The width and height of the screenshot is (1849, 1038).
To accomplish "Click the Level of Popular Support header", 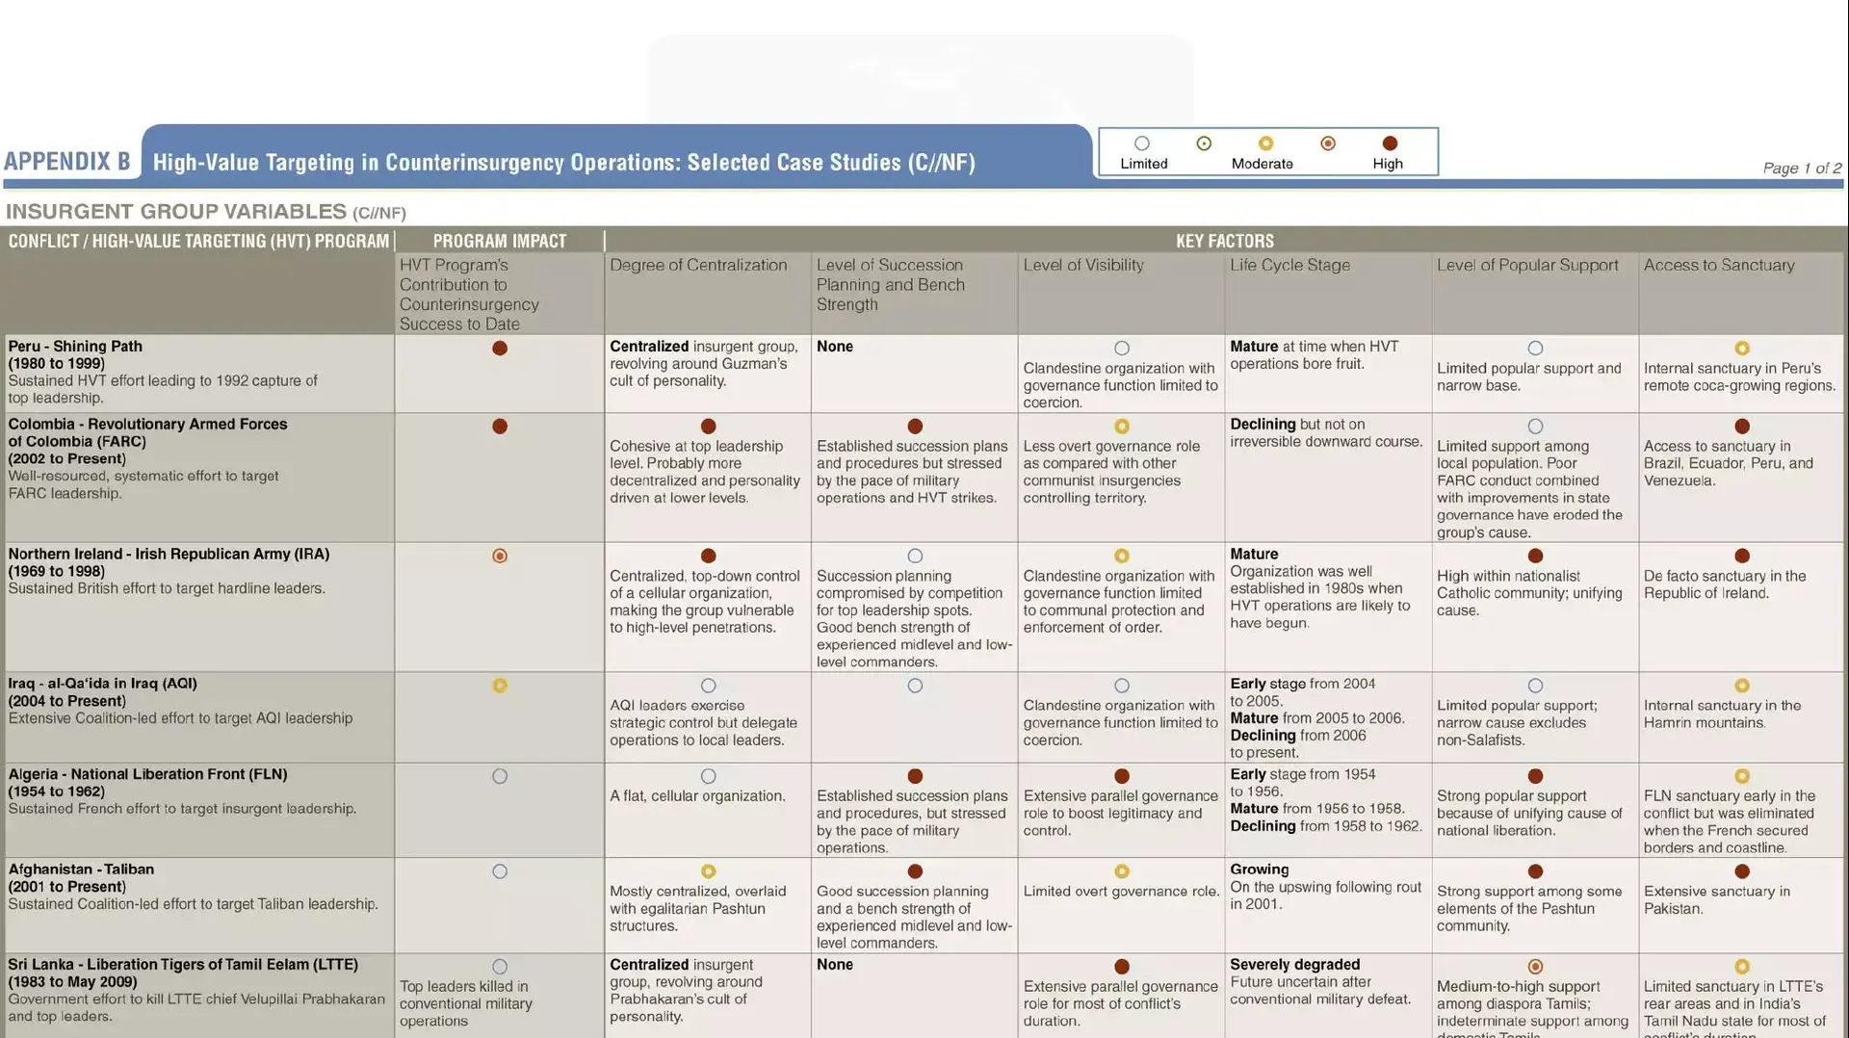I will coord(1527,265).
